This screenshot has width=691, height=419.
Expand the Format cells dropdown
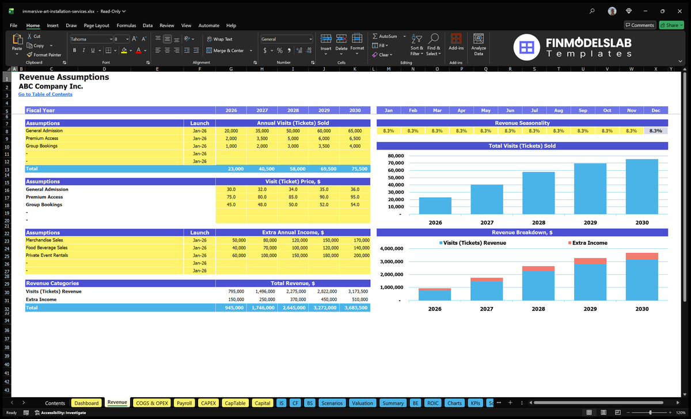357,55
